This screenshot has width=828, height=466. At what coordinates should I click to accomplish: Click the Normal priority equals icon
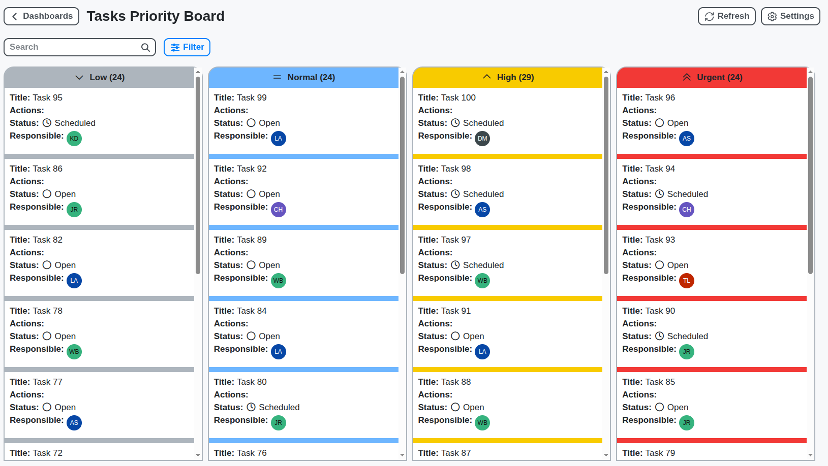pyautogui.click(x=277, y=77)
